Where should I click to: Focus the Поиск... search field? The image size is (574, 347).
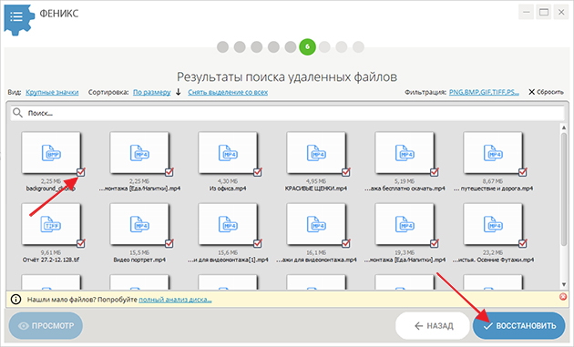pyautogui.click(x=287, y=113)
